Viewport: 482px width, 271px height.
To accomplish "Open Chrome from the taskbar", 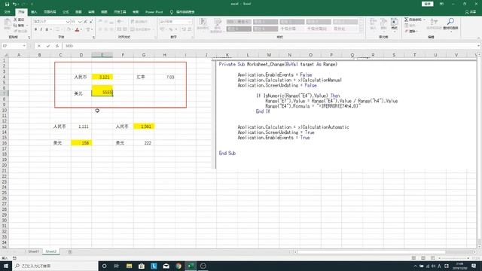I will pos(178,266).
